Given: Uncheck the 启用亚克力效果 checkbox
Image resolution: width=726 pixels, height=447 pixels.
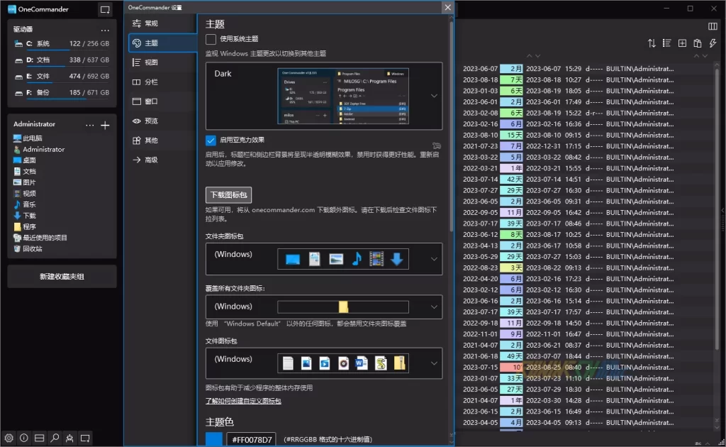Looking at the screenshot, I should coord(211,140).
